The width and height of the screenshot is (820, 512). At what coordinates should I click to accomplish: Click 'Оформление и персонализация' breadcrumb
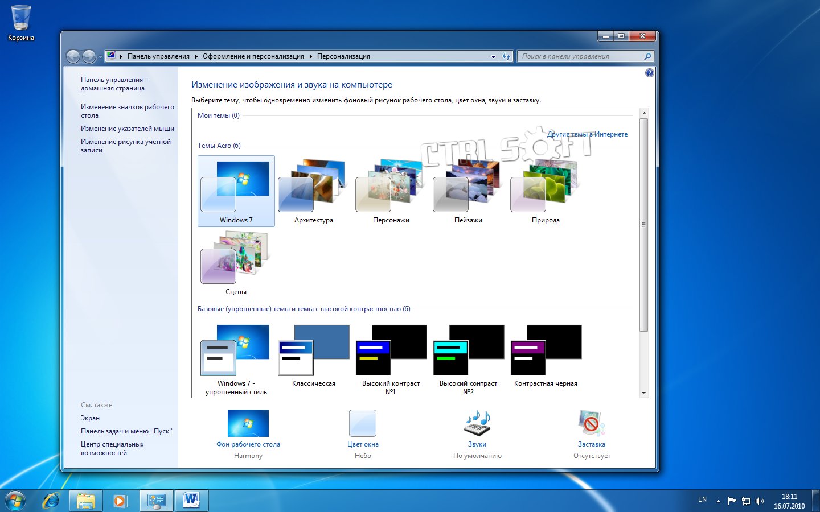[x=253, y=56]
